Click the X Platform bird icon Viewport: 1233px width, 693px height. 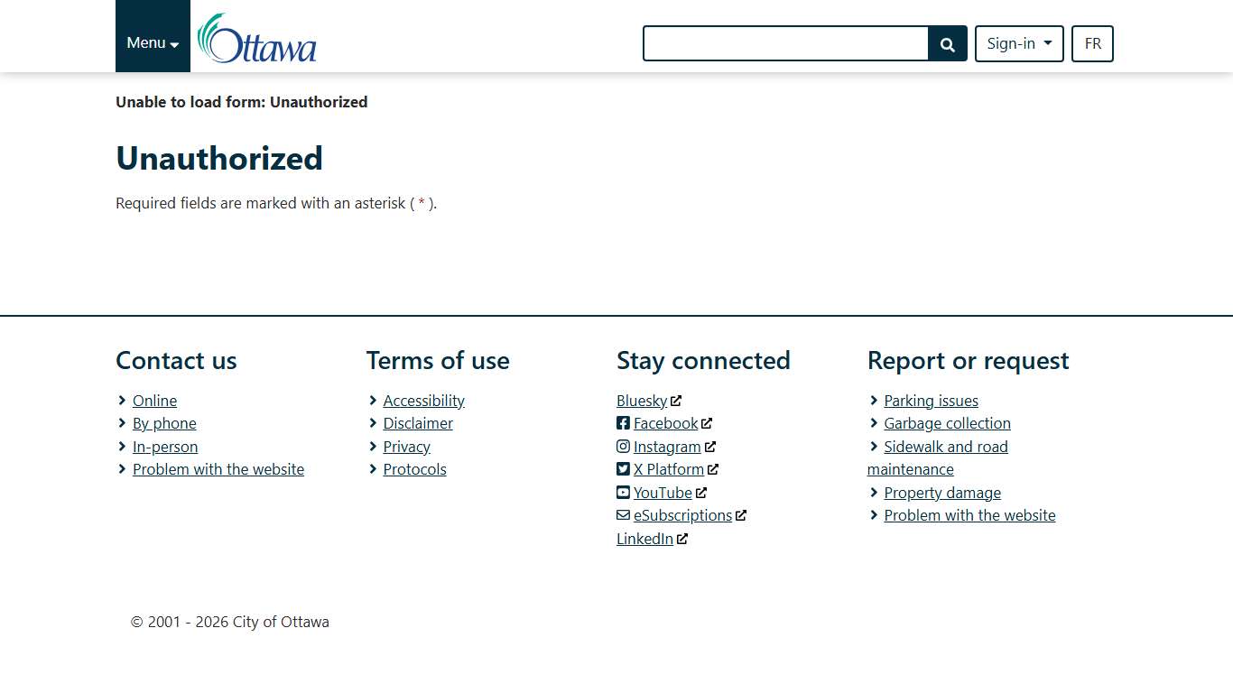[x=623, y=469]
